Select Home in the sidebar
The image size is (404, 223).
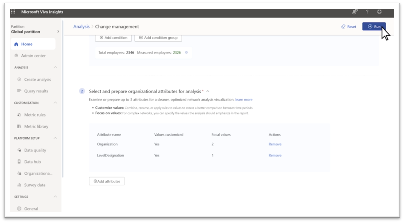[27, 44]
